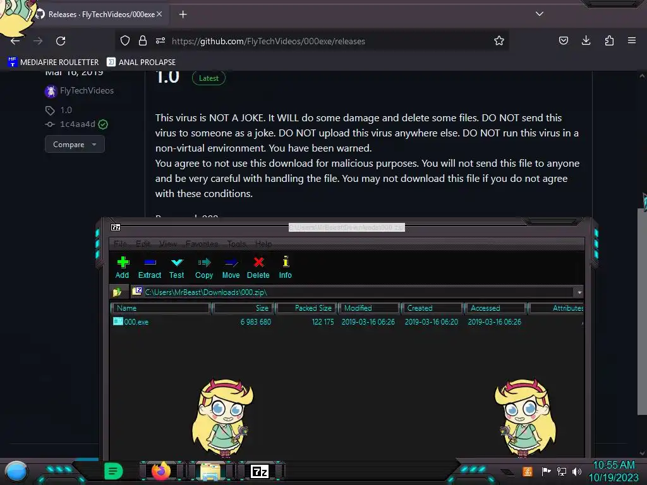Open the Windows Start orb
Screen dimensions: 647x485
click(16, 472)
